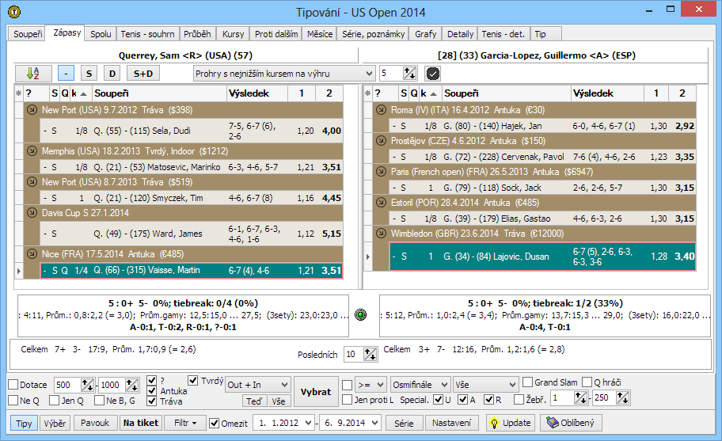Collapse the New Port 9.7.2012 tournament group
The height and width of the screenshot is (441, 722).
(32, 109)
